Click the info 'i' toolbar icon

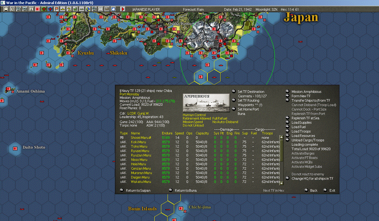click(x=31, y=9)
